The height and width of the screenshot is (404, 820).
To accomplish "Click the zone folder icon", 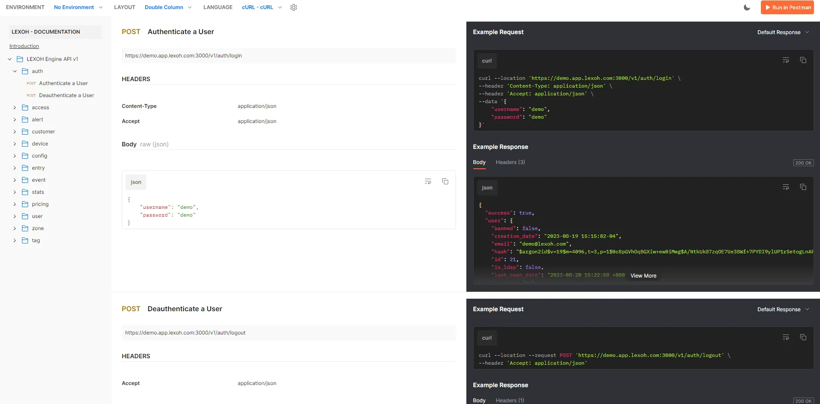I will (25, 228).
